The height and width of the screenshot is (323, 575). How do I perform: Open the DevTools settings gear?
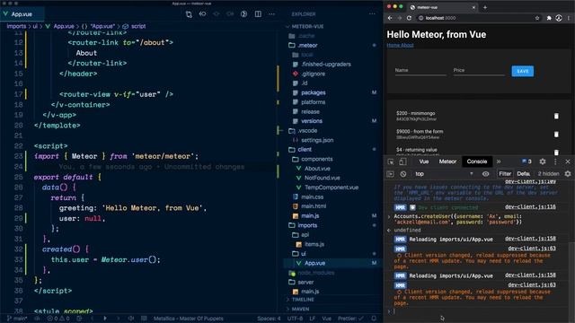click(x=543, y=161)
